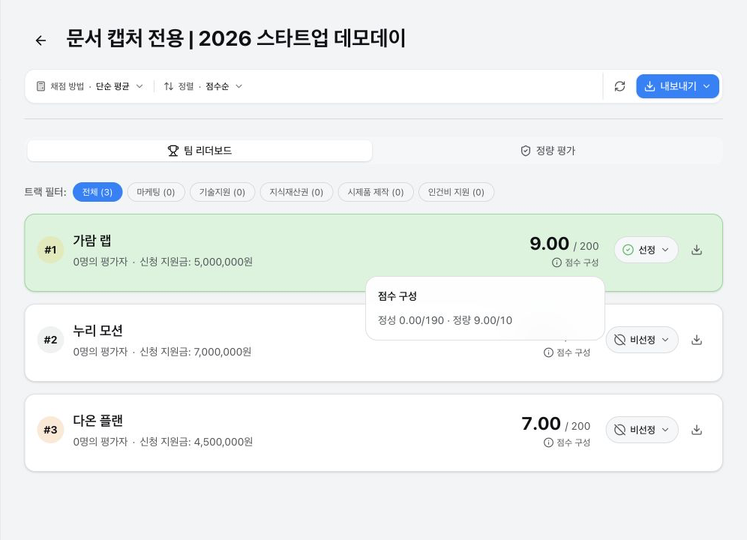This screenshot has height=540, width=747.
Task: Click the 9.00 score of 가람 랩
Action: click(549, 244)
